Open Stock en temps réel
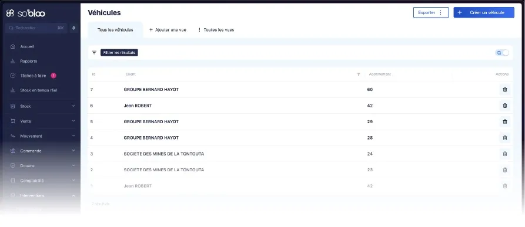The height and width of the screenshot is (227, 525). (x=38, y=90)
